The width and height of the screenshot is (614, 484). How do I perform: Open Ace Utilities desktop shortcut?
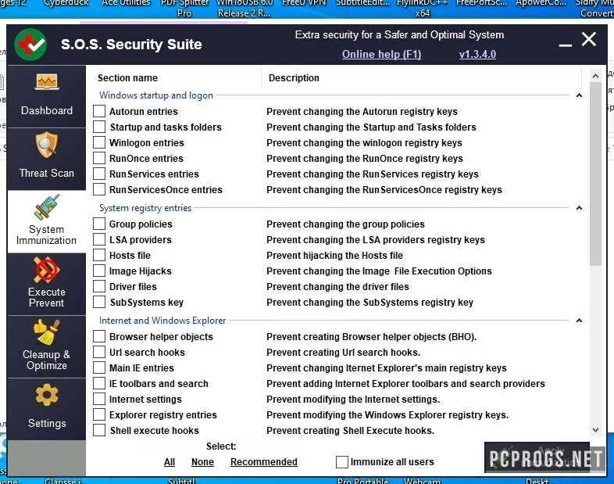pyautogui.click(x=126, y=3)
